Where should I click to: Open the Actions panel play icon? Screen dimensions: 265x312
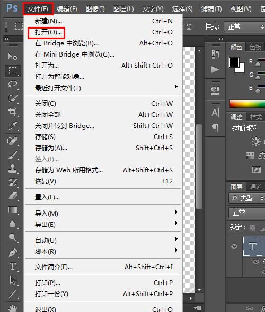(215, 69)
